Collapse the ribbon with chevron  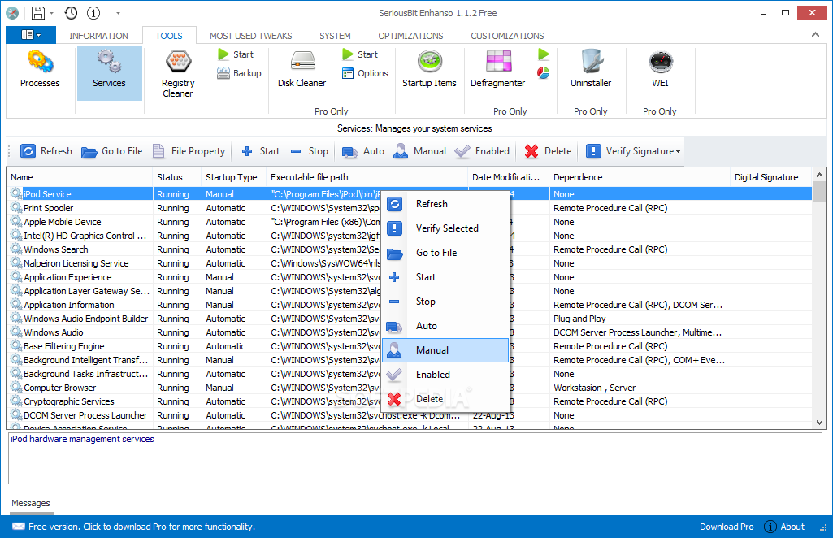tap(815, 35)
